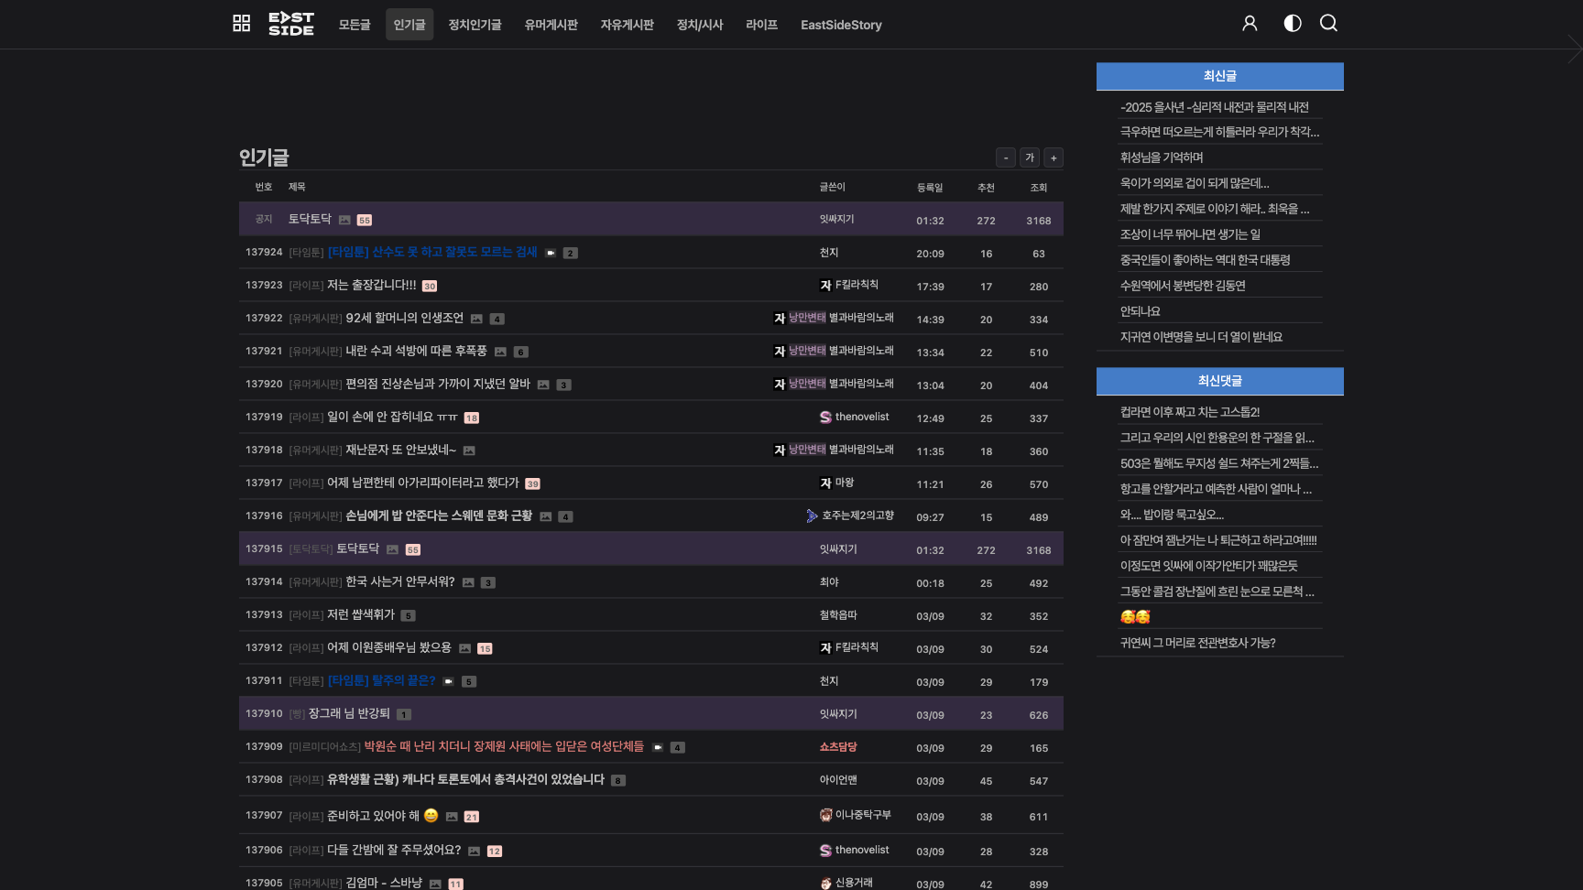1583x890 pixels.
Task: Open the search magnifier icon
Action: coord(1328,24)
